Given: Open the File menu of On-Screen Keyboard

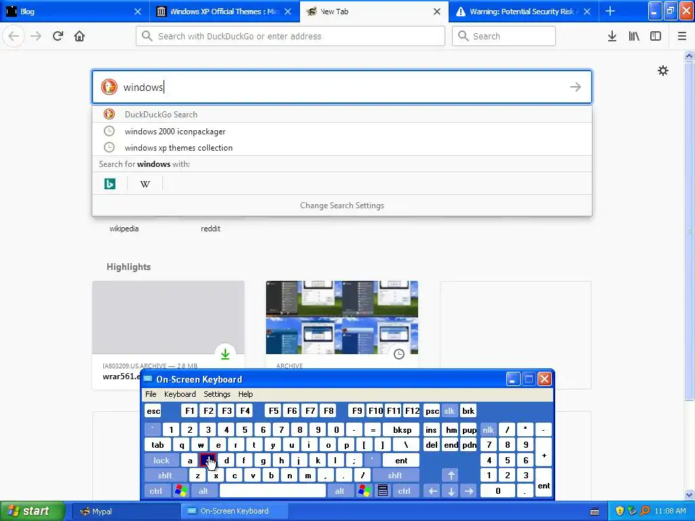Looking at the screenshot, I should coord(151,394).
